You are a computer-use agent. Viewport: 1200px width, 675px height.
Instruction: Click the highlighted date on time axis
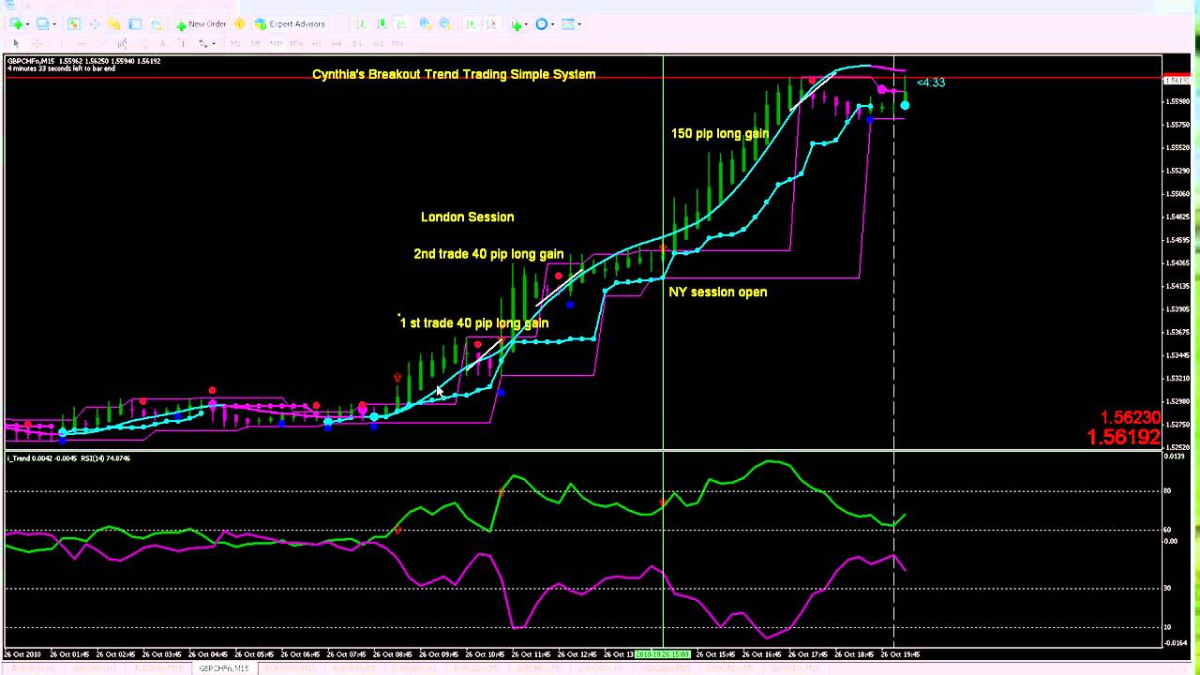tap(663, 654)
